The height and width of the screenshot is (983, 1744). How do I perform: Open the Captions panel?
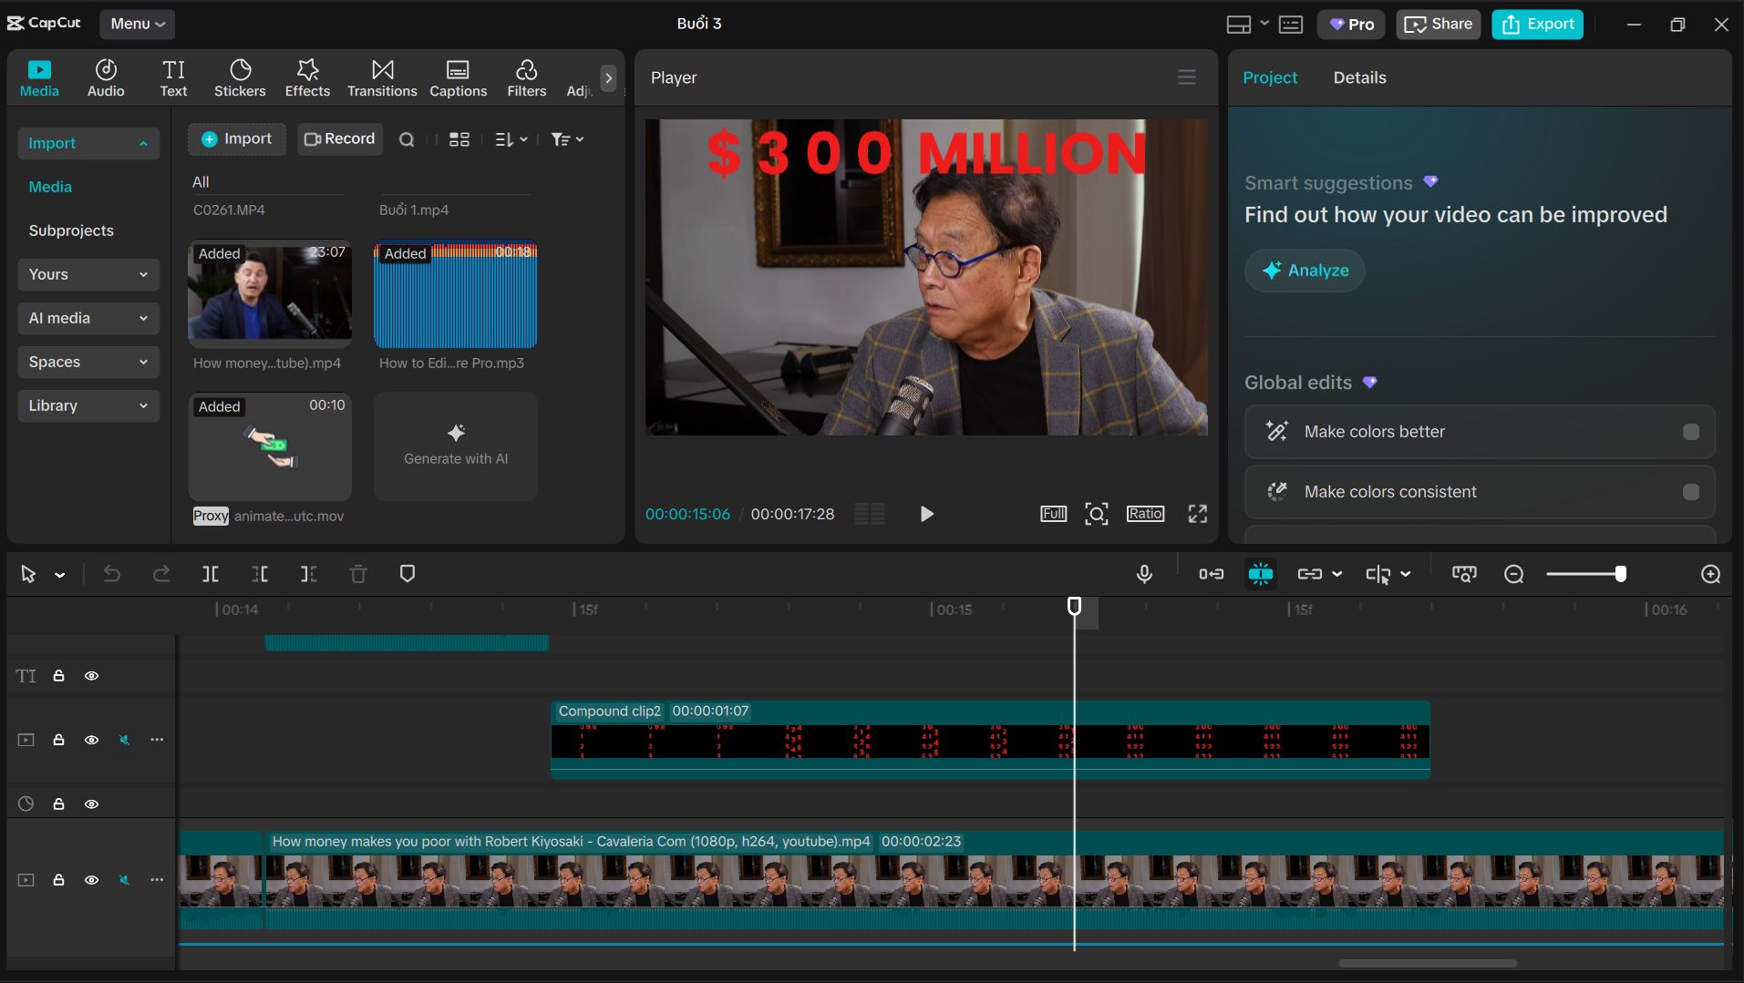tap(458, 78)
